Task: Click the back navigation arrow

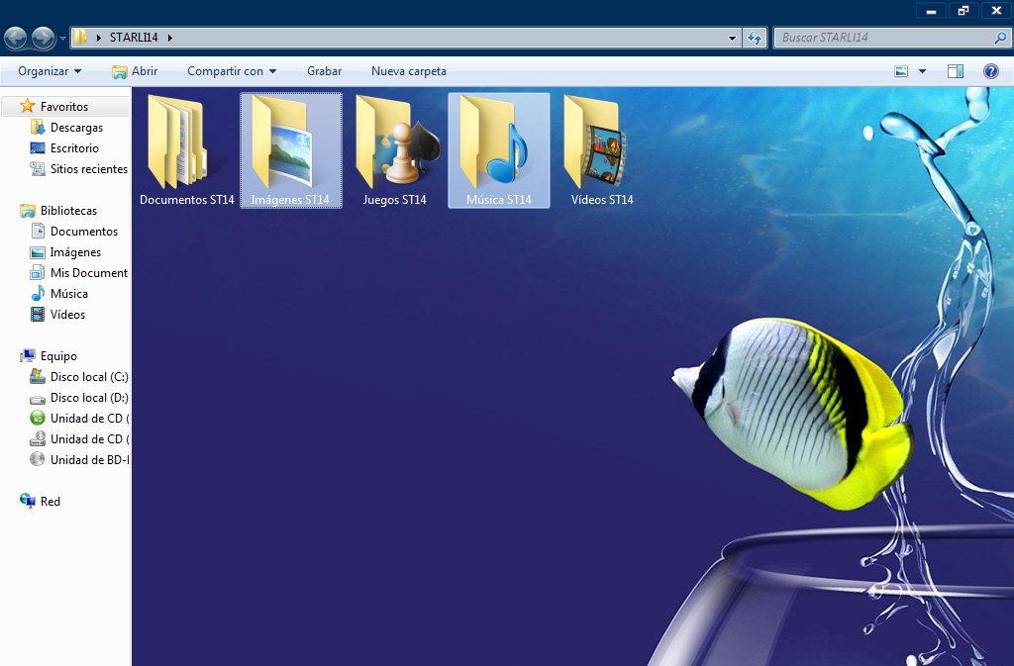Action: tap(16, 38)
